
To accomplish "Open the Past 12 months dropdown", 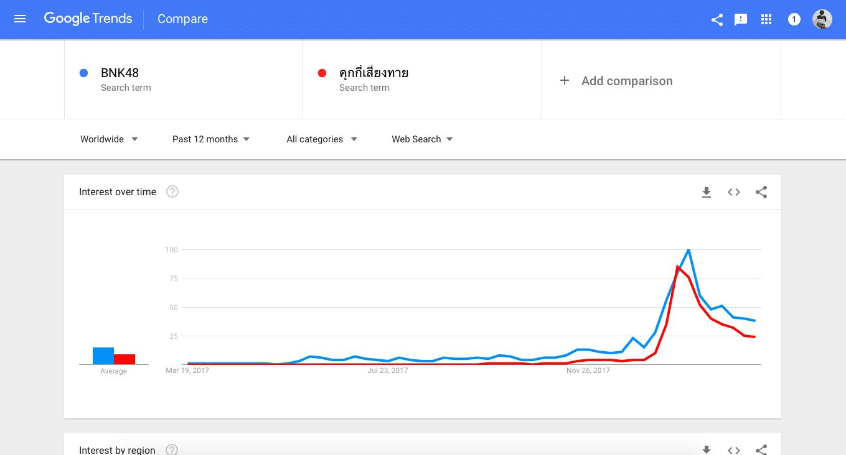I will pyautogui.click(x=211, y=139).
